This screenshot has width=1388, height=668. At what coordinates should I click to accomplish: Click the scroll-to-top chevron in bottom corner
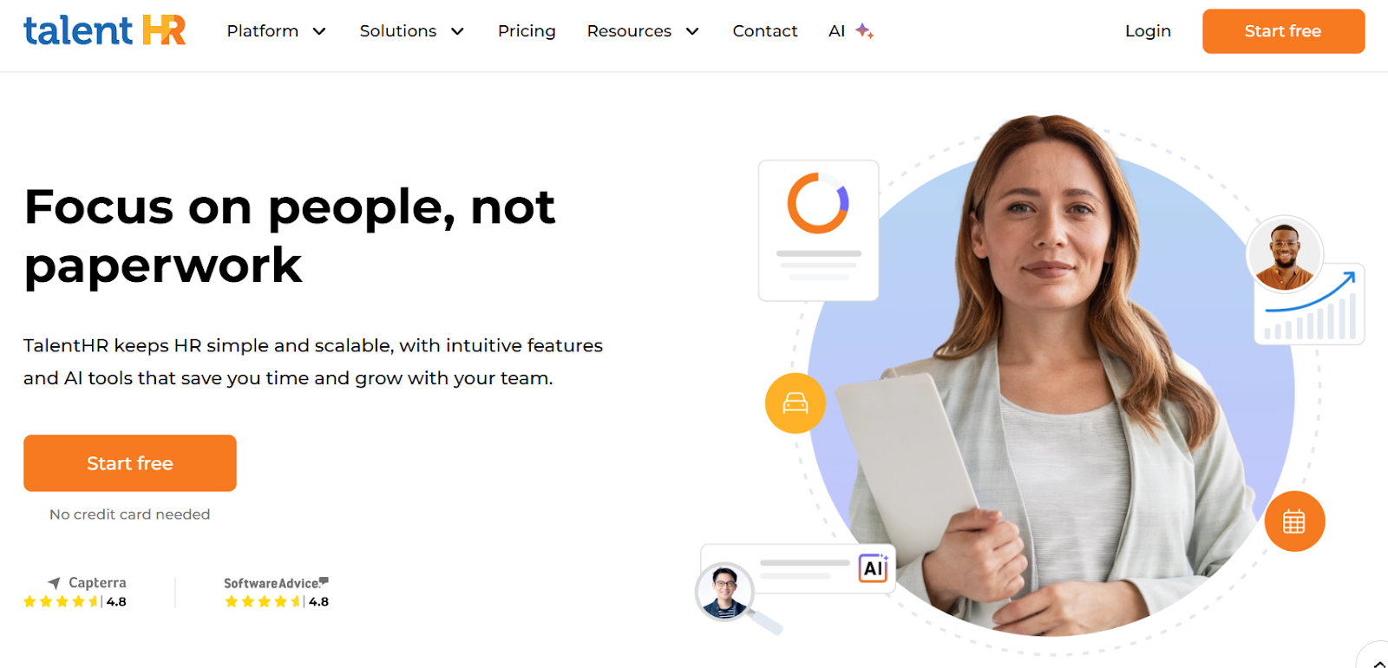click(x=1378, y=662)
